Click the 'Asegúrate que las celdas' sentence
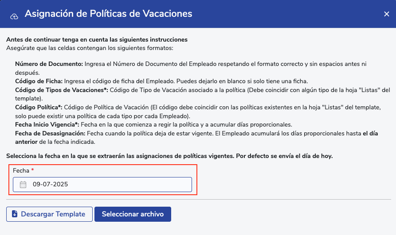The width and height of the screenshot is (396, 235). [90, 47]
